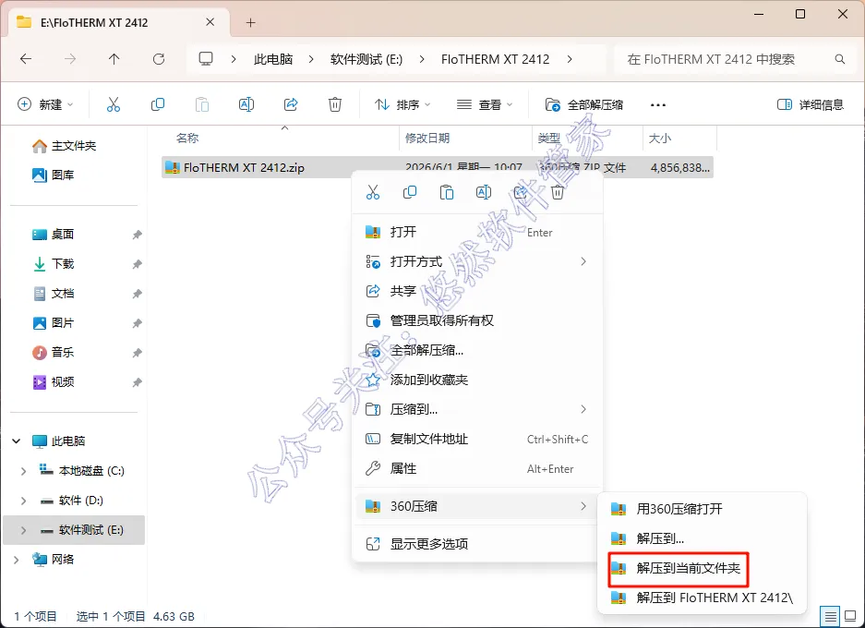Click the 全部解压缩 toolbar button

click(583, 104)
